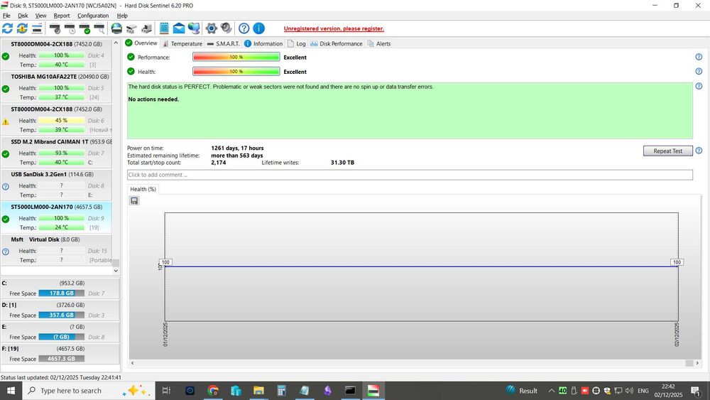Screen dimensions: 710x400
Task: Click the floppy save icon above health chart
Action: point(134,200)
